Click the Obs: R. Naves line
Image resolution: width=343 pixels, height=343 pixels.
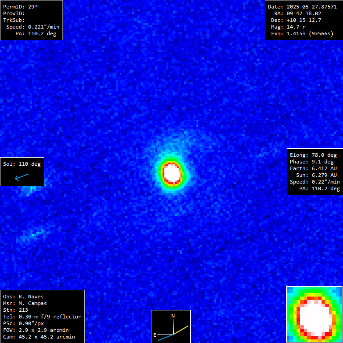point(23,297)
